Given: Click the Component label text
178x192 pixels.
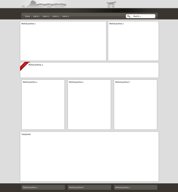Looking at the screenshot, I should tap(26, 134).
